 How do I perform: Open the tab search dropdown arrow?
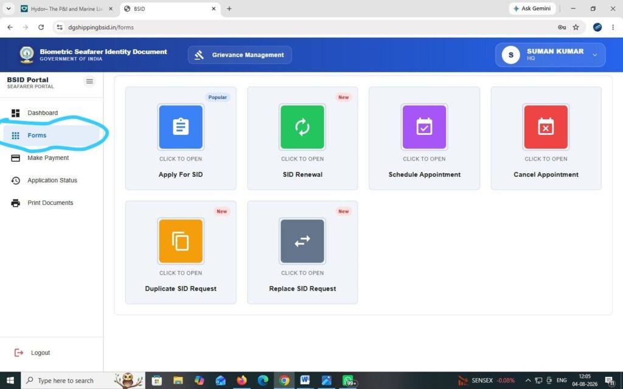(x=9, y=9)
